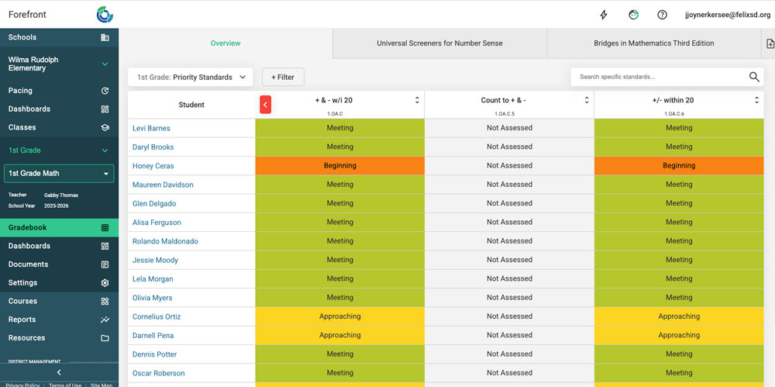Click the face avatar icon in header
775x387 pixels.
[633, 15]
